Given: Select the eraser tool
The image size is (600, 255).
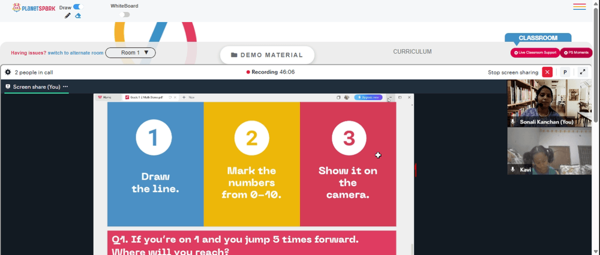Looking at the screenshot, I should (x=78, y=16).
